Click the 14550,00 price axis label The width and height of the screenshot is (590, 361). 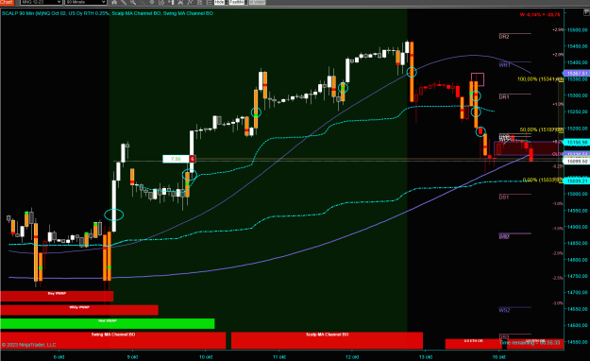pos(578,342)
